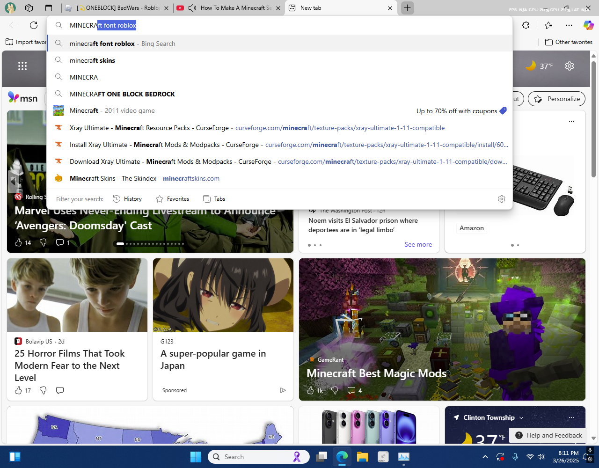Screen dimensions: 599x468
Task: Click the Windows taskbar Search box
Action: point(259,457)
